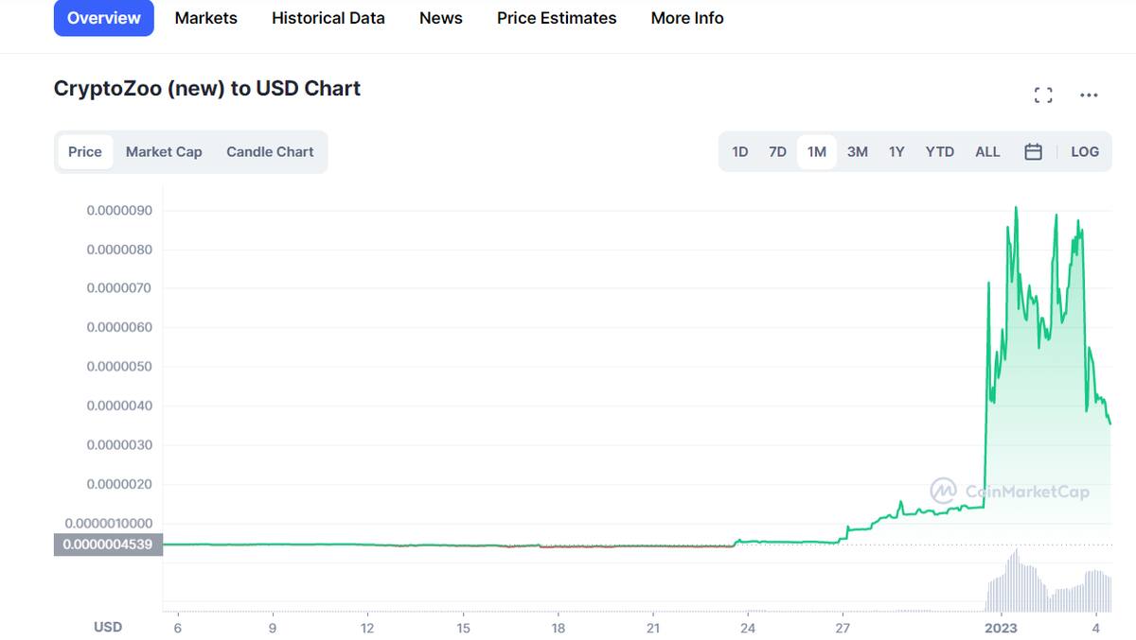Viewport: 1136px width, 640px height.
Task: Click the 0.0000050 y-axis label
Action: tap(119, 367)
